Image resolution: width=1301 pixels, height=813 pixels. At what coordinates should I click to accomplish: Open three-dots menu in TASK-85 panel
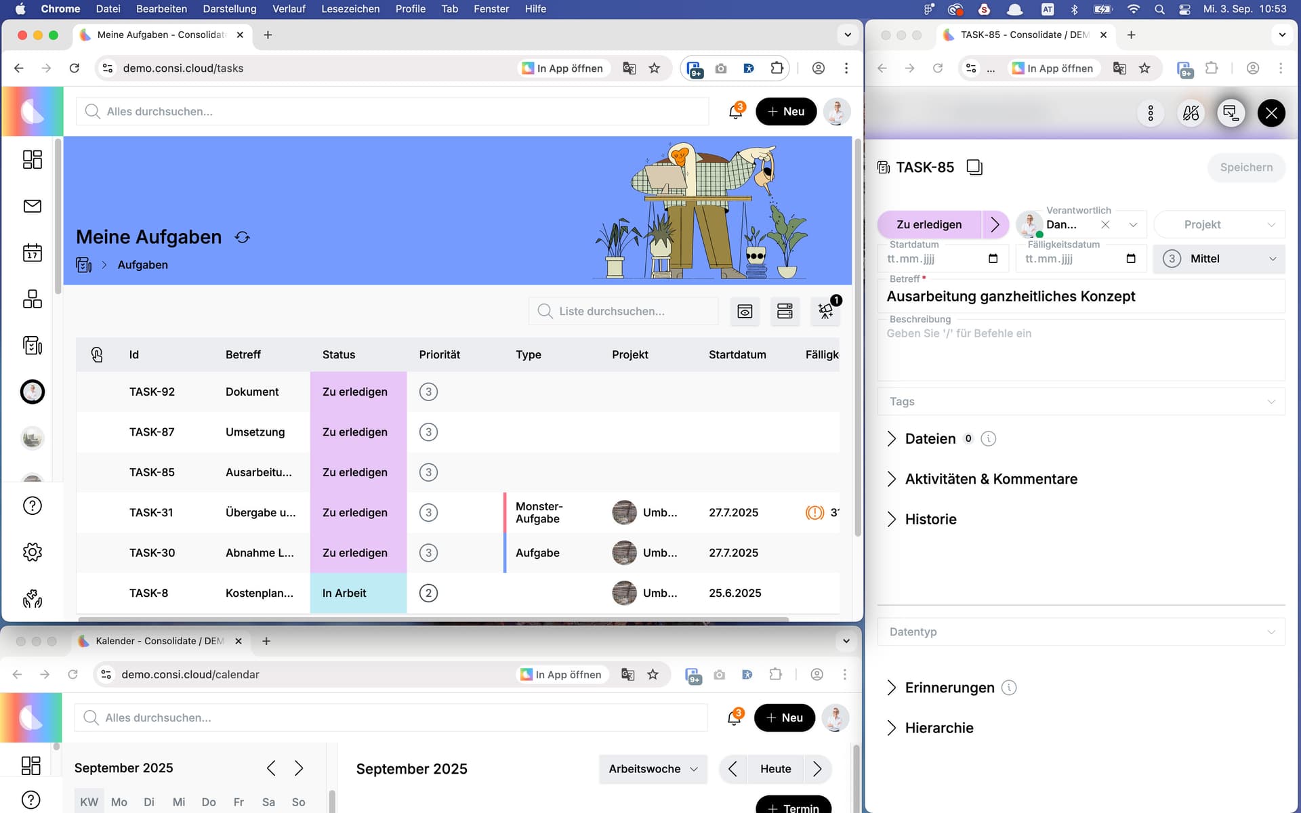[x=1150, y=113]
